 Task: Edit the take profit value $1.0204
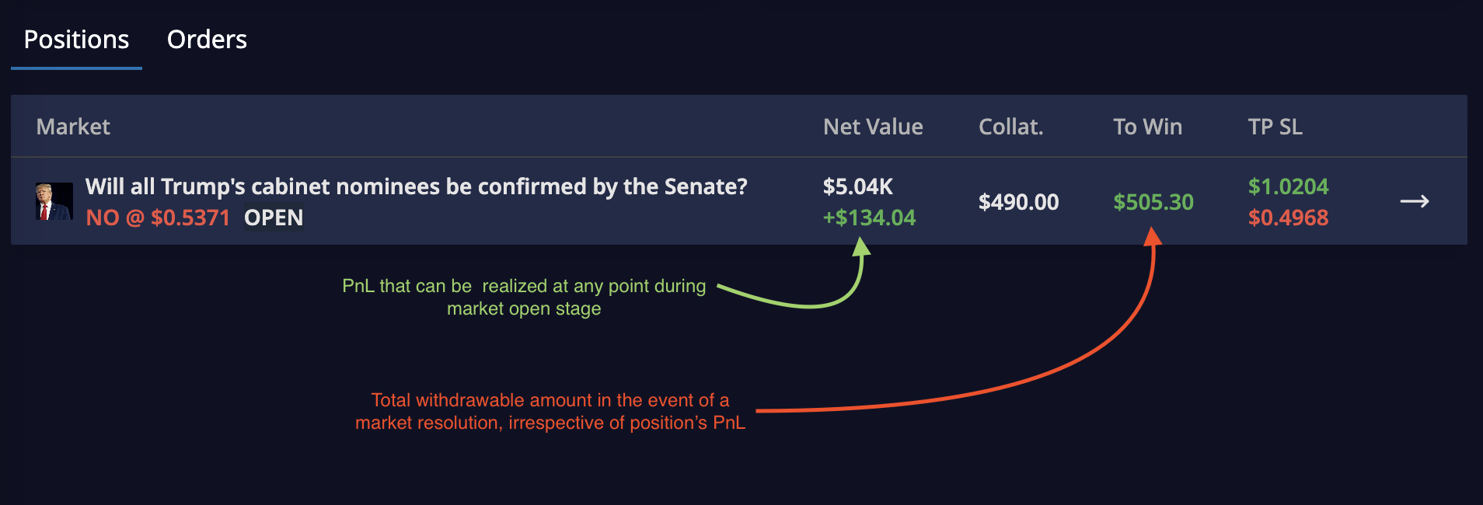click(1288, 186)
